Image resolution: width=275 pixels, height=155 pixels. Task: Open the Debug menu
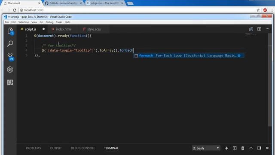[49, 22]
